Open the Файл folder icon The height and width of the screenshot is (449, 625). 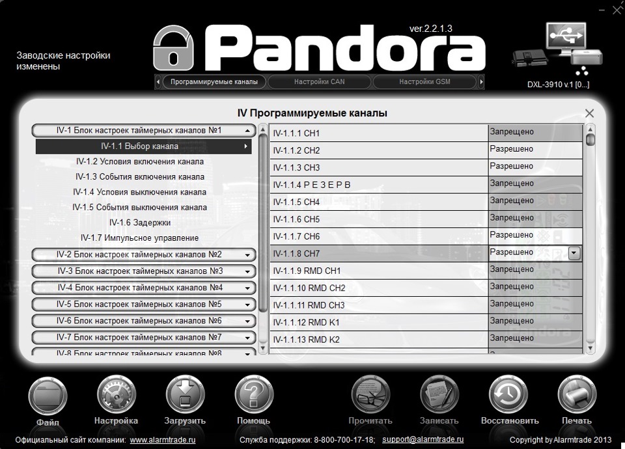point(48,396)
